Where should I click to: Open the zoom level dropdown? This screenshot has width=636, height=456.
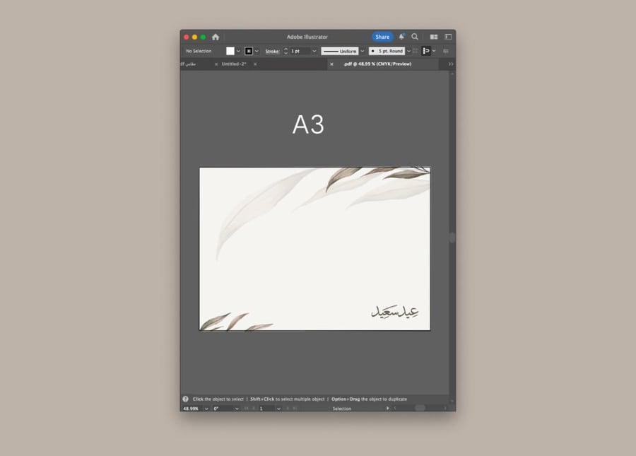tap(206, 409)
